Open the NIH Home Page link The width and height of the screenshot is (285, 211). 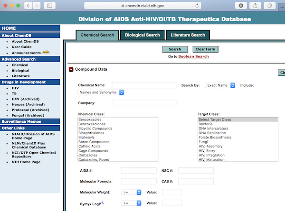(26, 162)
